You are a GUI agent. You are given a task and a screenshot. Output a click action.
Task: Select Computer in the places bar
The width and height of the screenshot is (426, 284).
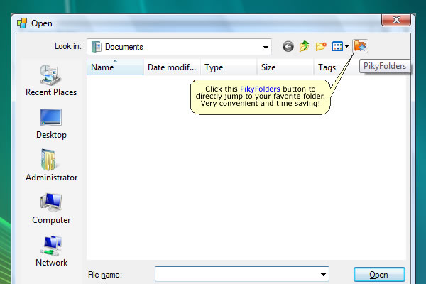coord(51,209)
